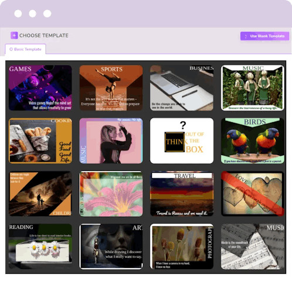Click the Use Blank Template button

click(x=264, y=36)
